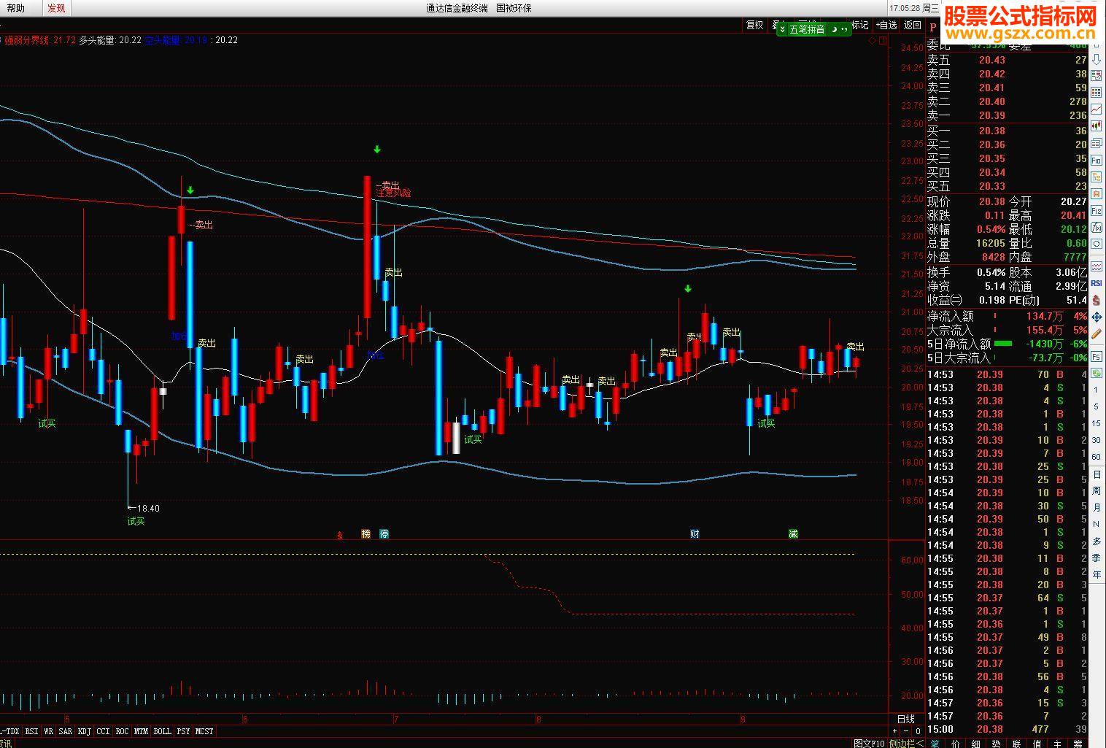Viewport: 1106px width, 748px height.
Task: Switch to the 笔 tick tab
Action: [x=935, y=743]
